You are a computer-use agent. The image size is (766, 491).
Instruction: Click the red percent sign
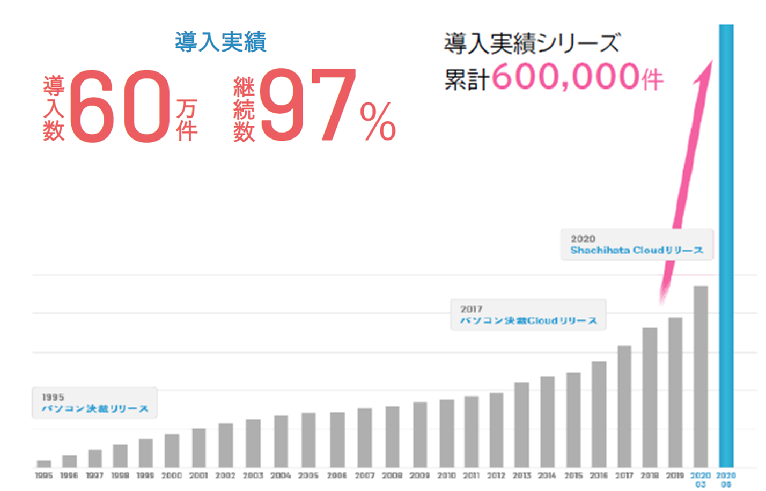coord(378,122)
